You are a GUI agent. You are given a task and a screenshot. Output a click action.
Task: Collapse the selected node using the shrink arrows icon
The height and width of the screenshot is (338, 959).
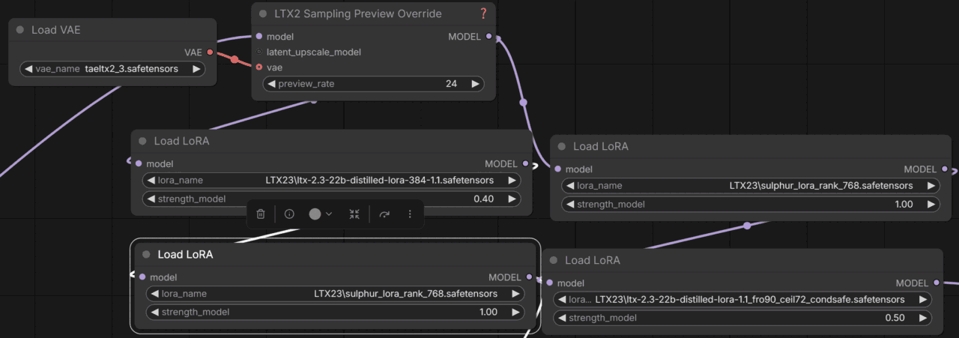[x=354, y=214]
